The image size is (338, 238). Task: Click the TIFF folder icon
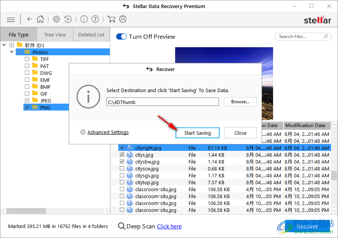(x=35, y=59)
